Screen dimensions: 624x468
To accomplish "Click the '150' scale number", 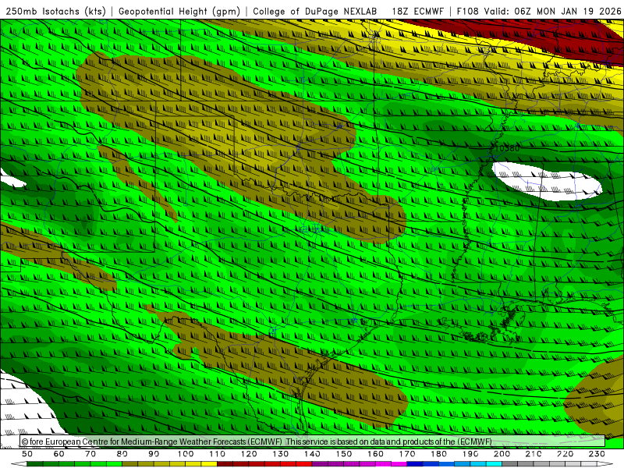I will pyautogui.click(x=344, y=454).
